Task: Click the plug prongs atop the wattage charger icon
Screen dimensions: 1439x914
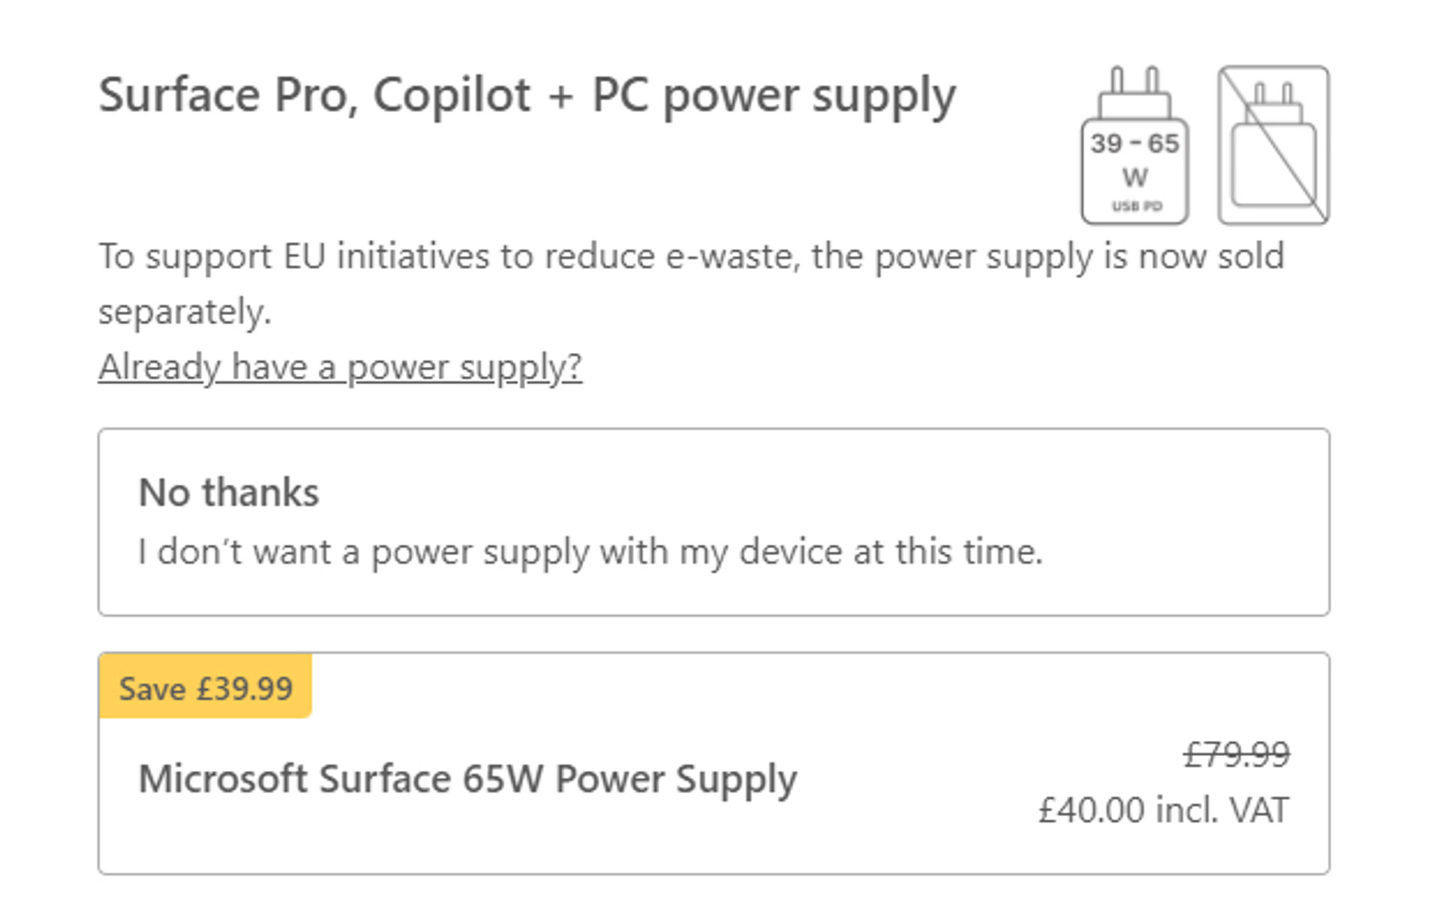Action: pyautogui.click(x=1135, y=80)
